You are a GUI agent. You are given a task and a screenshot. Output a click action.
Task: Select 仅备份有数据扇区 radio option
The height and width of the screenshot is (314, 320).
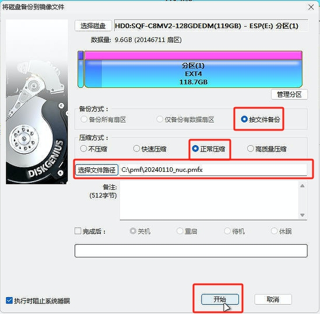(x=185, y=119)
